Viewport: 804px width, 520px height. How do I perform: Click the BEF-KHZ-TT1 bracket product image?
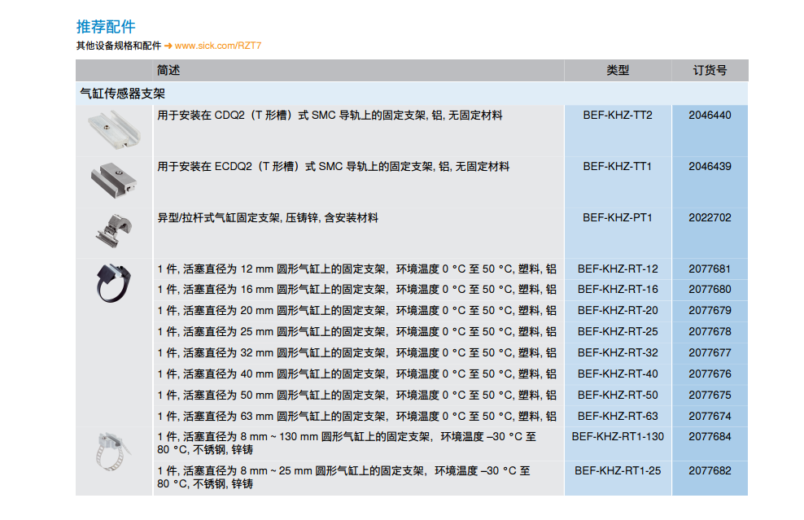coord(114,181)
